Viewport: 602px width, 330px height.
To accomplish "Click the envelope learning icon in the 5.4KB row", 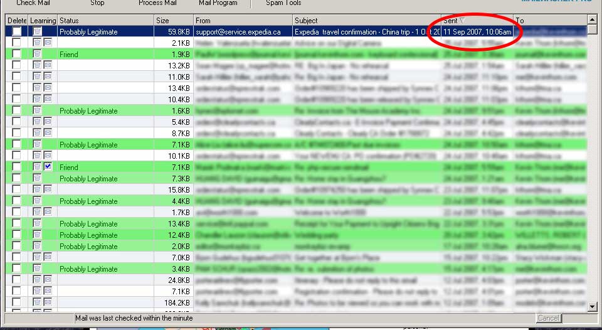I will 48,122.
